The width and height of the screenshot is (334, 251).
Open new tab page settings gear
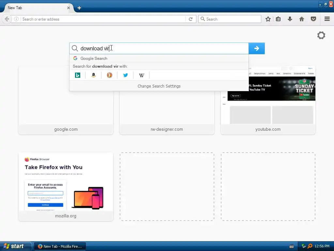(321, 35)
